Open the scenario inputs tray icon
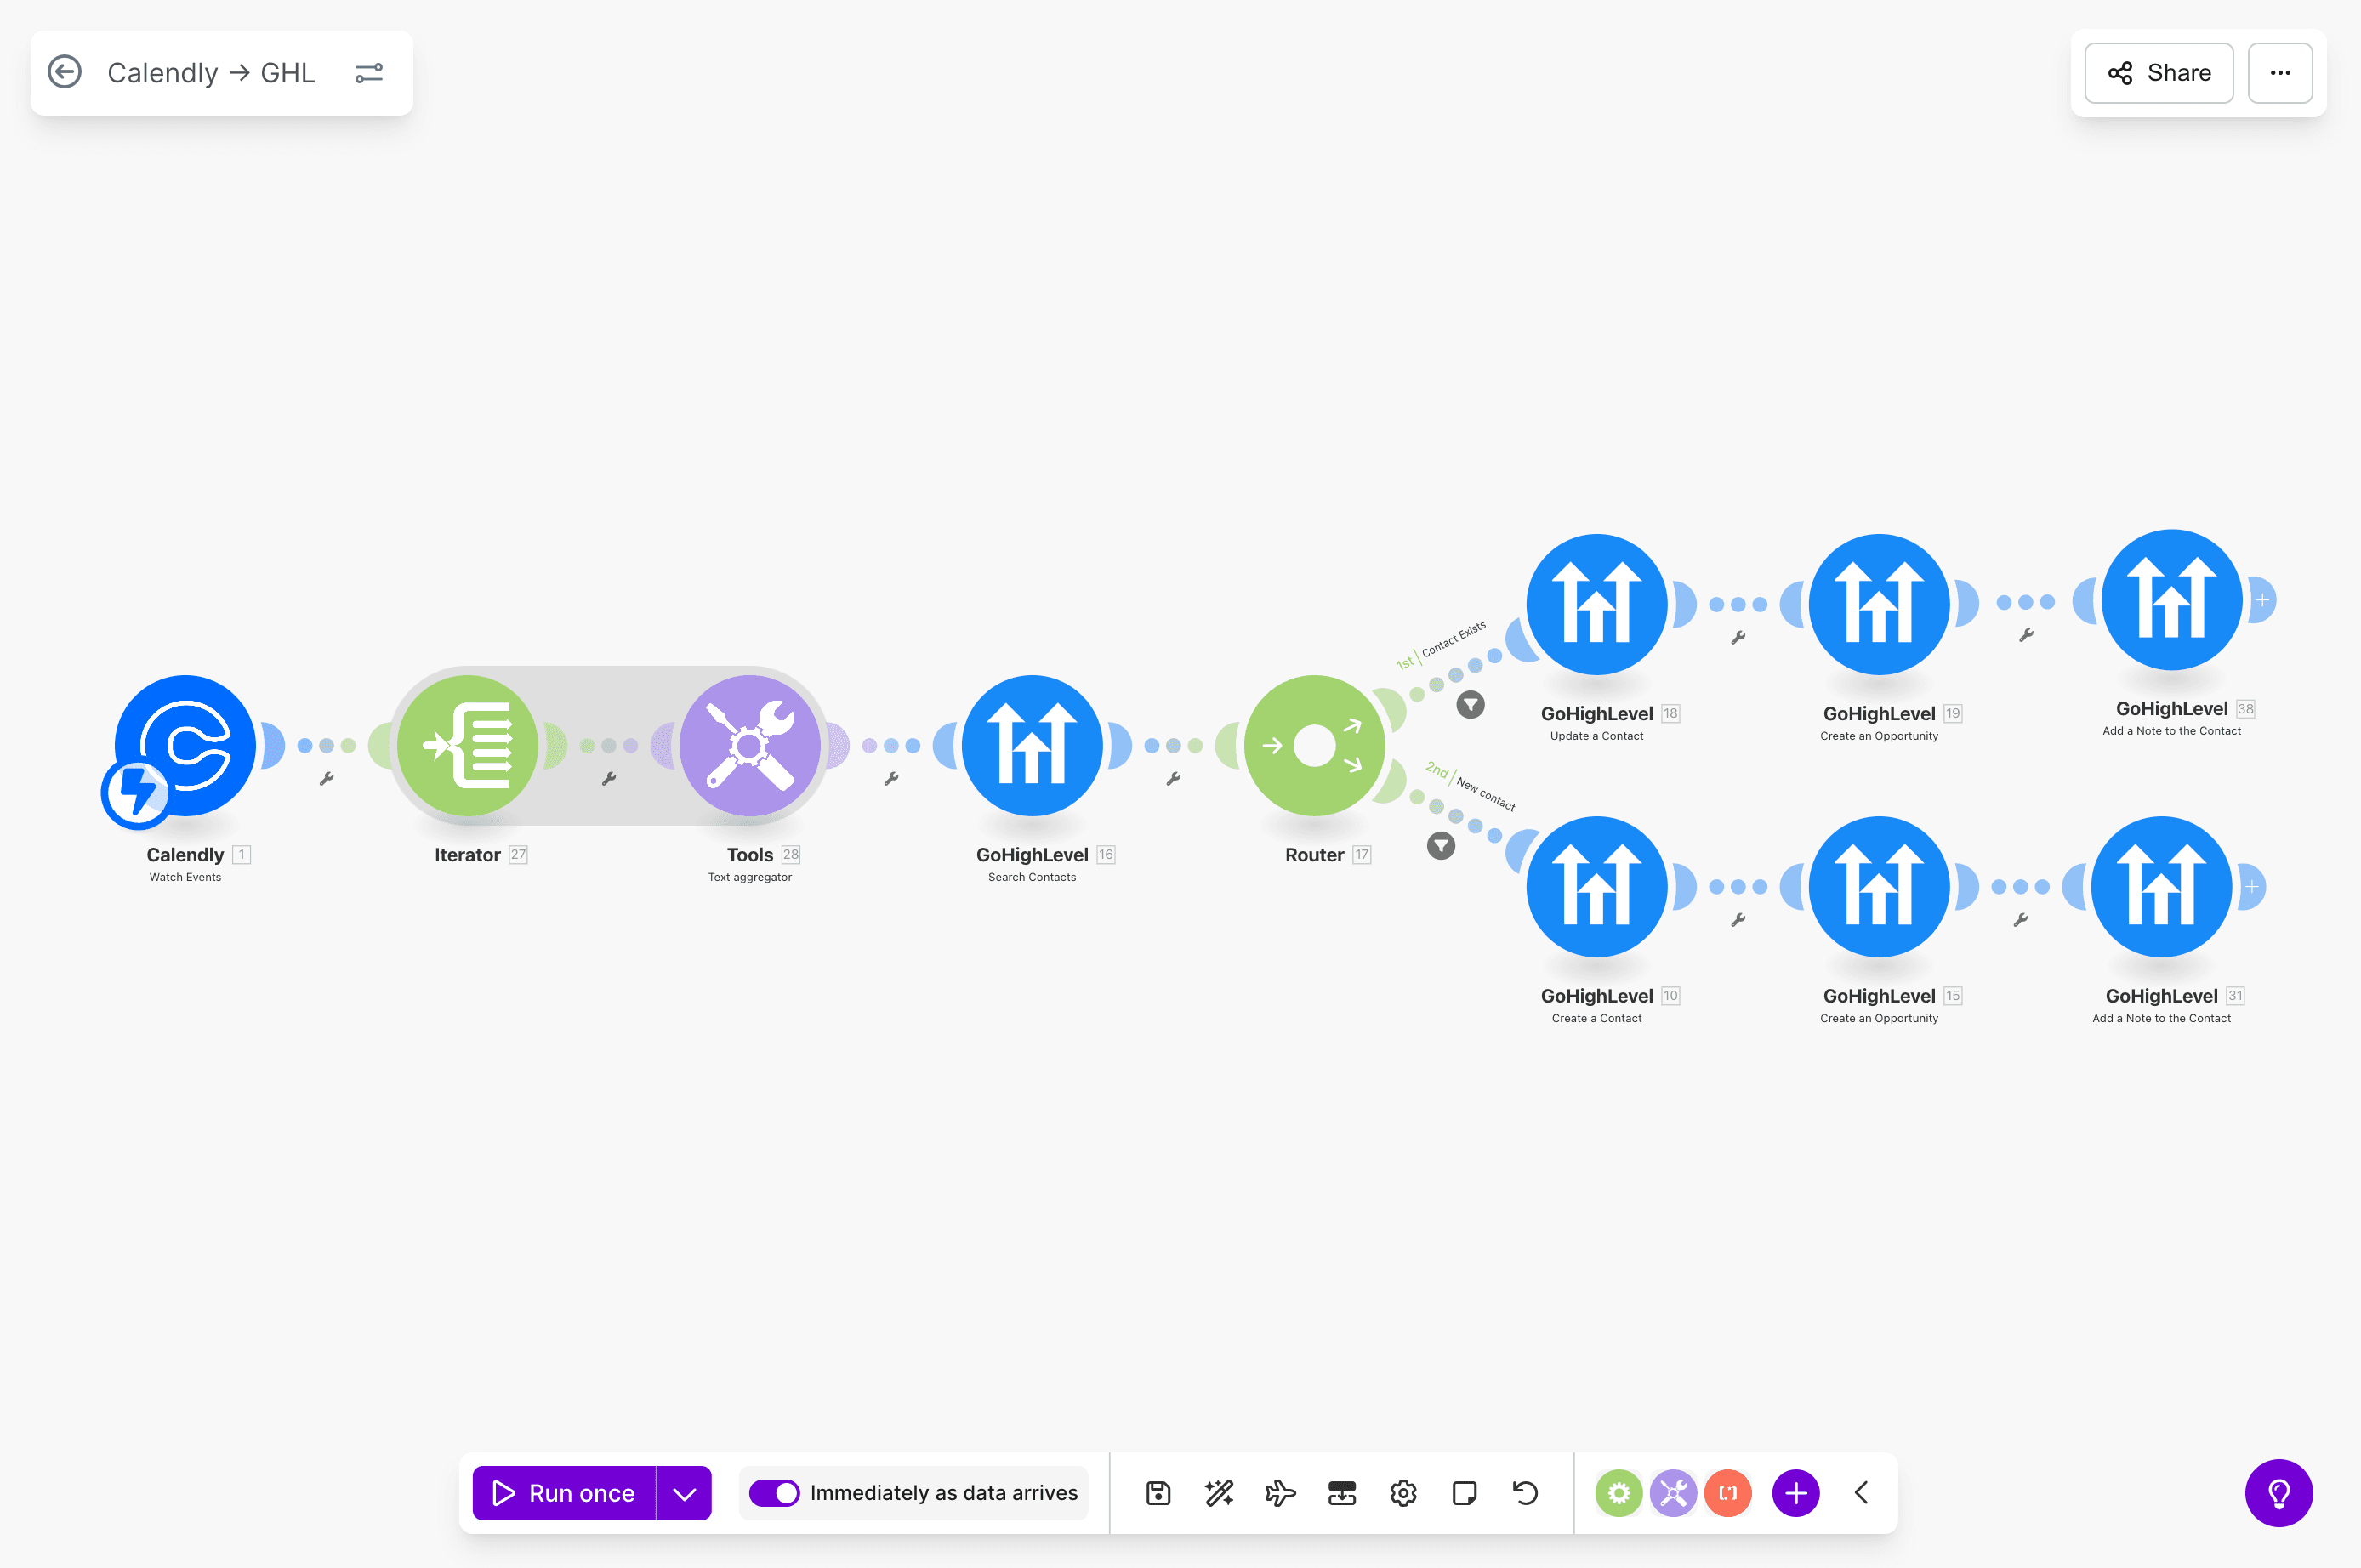 [x=1342, y=1493]
